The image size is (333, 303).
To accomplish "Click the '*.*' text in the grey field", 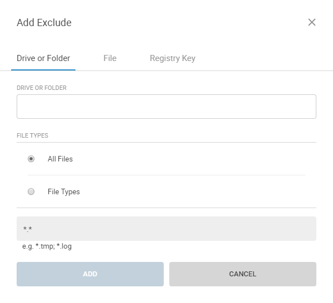I will (x=28, y=229).
